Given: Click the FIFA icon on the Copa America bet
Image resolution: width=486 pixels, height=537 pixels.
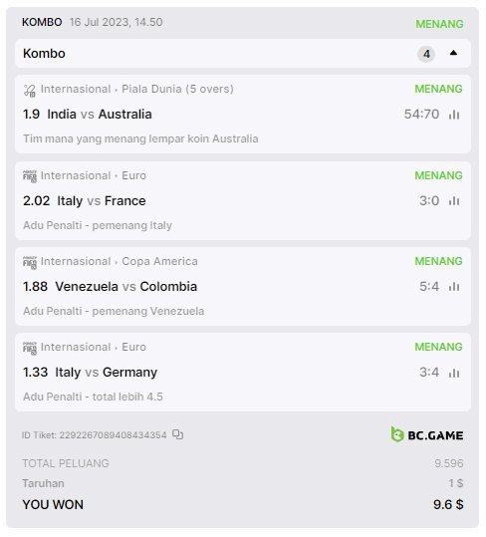Looking at the screenshot, I should (x=30, y=262).
